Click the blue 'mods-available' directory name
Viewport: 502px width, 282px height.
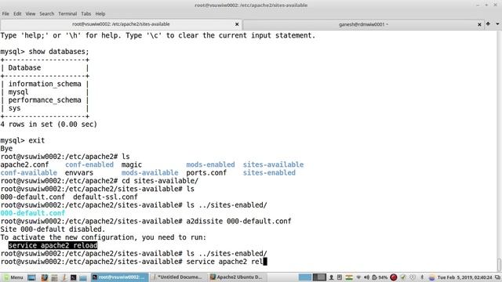[150, 173]
